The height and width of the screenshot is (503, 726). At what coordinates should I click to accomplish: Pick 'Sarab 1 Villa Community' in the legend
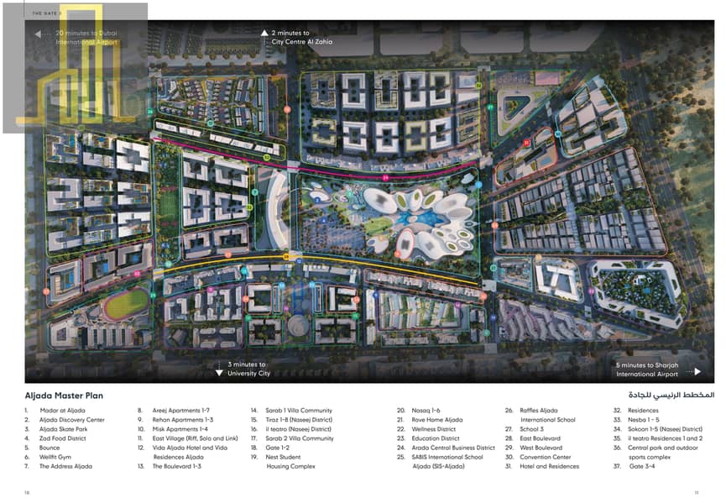tap(299, 411)
